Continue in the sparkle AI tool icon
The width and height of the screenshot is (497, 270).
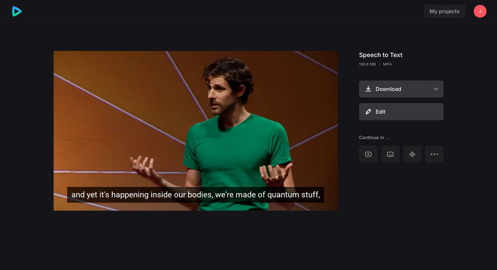[x=412, y=155]
